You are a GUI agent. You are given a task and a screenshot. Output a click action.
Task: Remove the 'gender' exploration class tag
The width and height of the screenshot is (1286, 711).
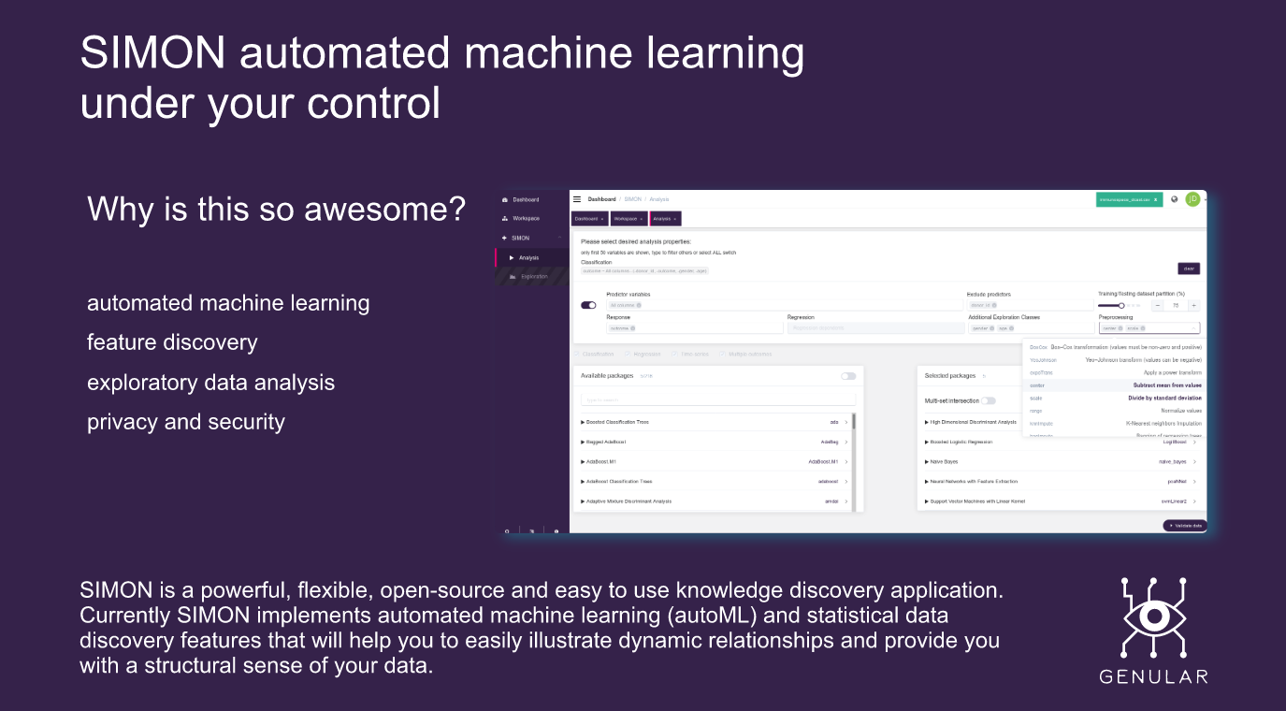coord(991,328)
